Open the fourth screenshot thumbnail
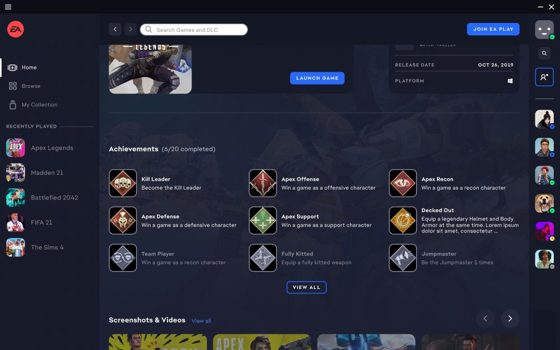The image size is (560, 350). pos(470,342)
